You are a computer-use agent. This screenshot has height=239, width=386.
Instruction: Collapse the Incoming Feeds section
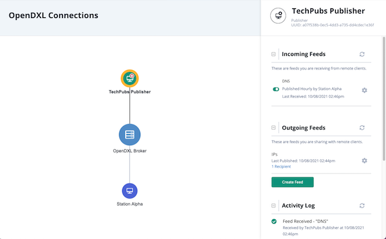[x=273, y=54]
